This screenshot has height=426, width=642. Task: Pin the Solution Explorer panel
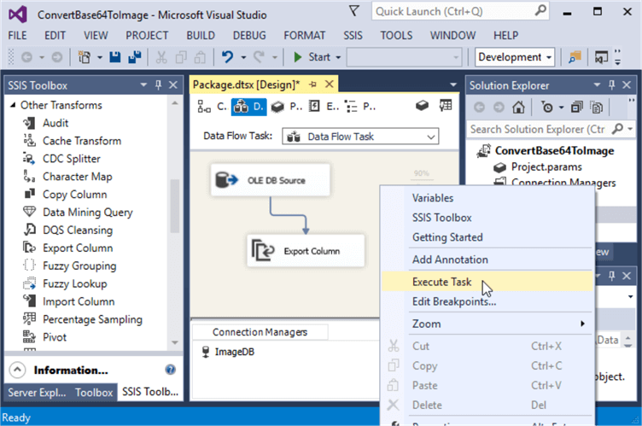point(612,85)
